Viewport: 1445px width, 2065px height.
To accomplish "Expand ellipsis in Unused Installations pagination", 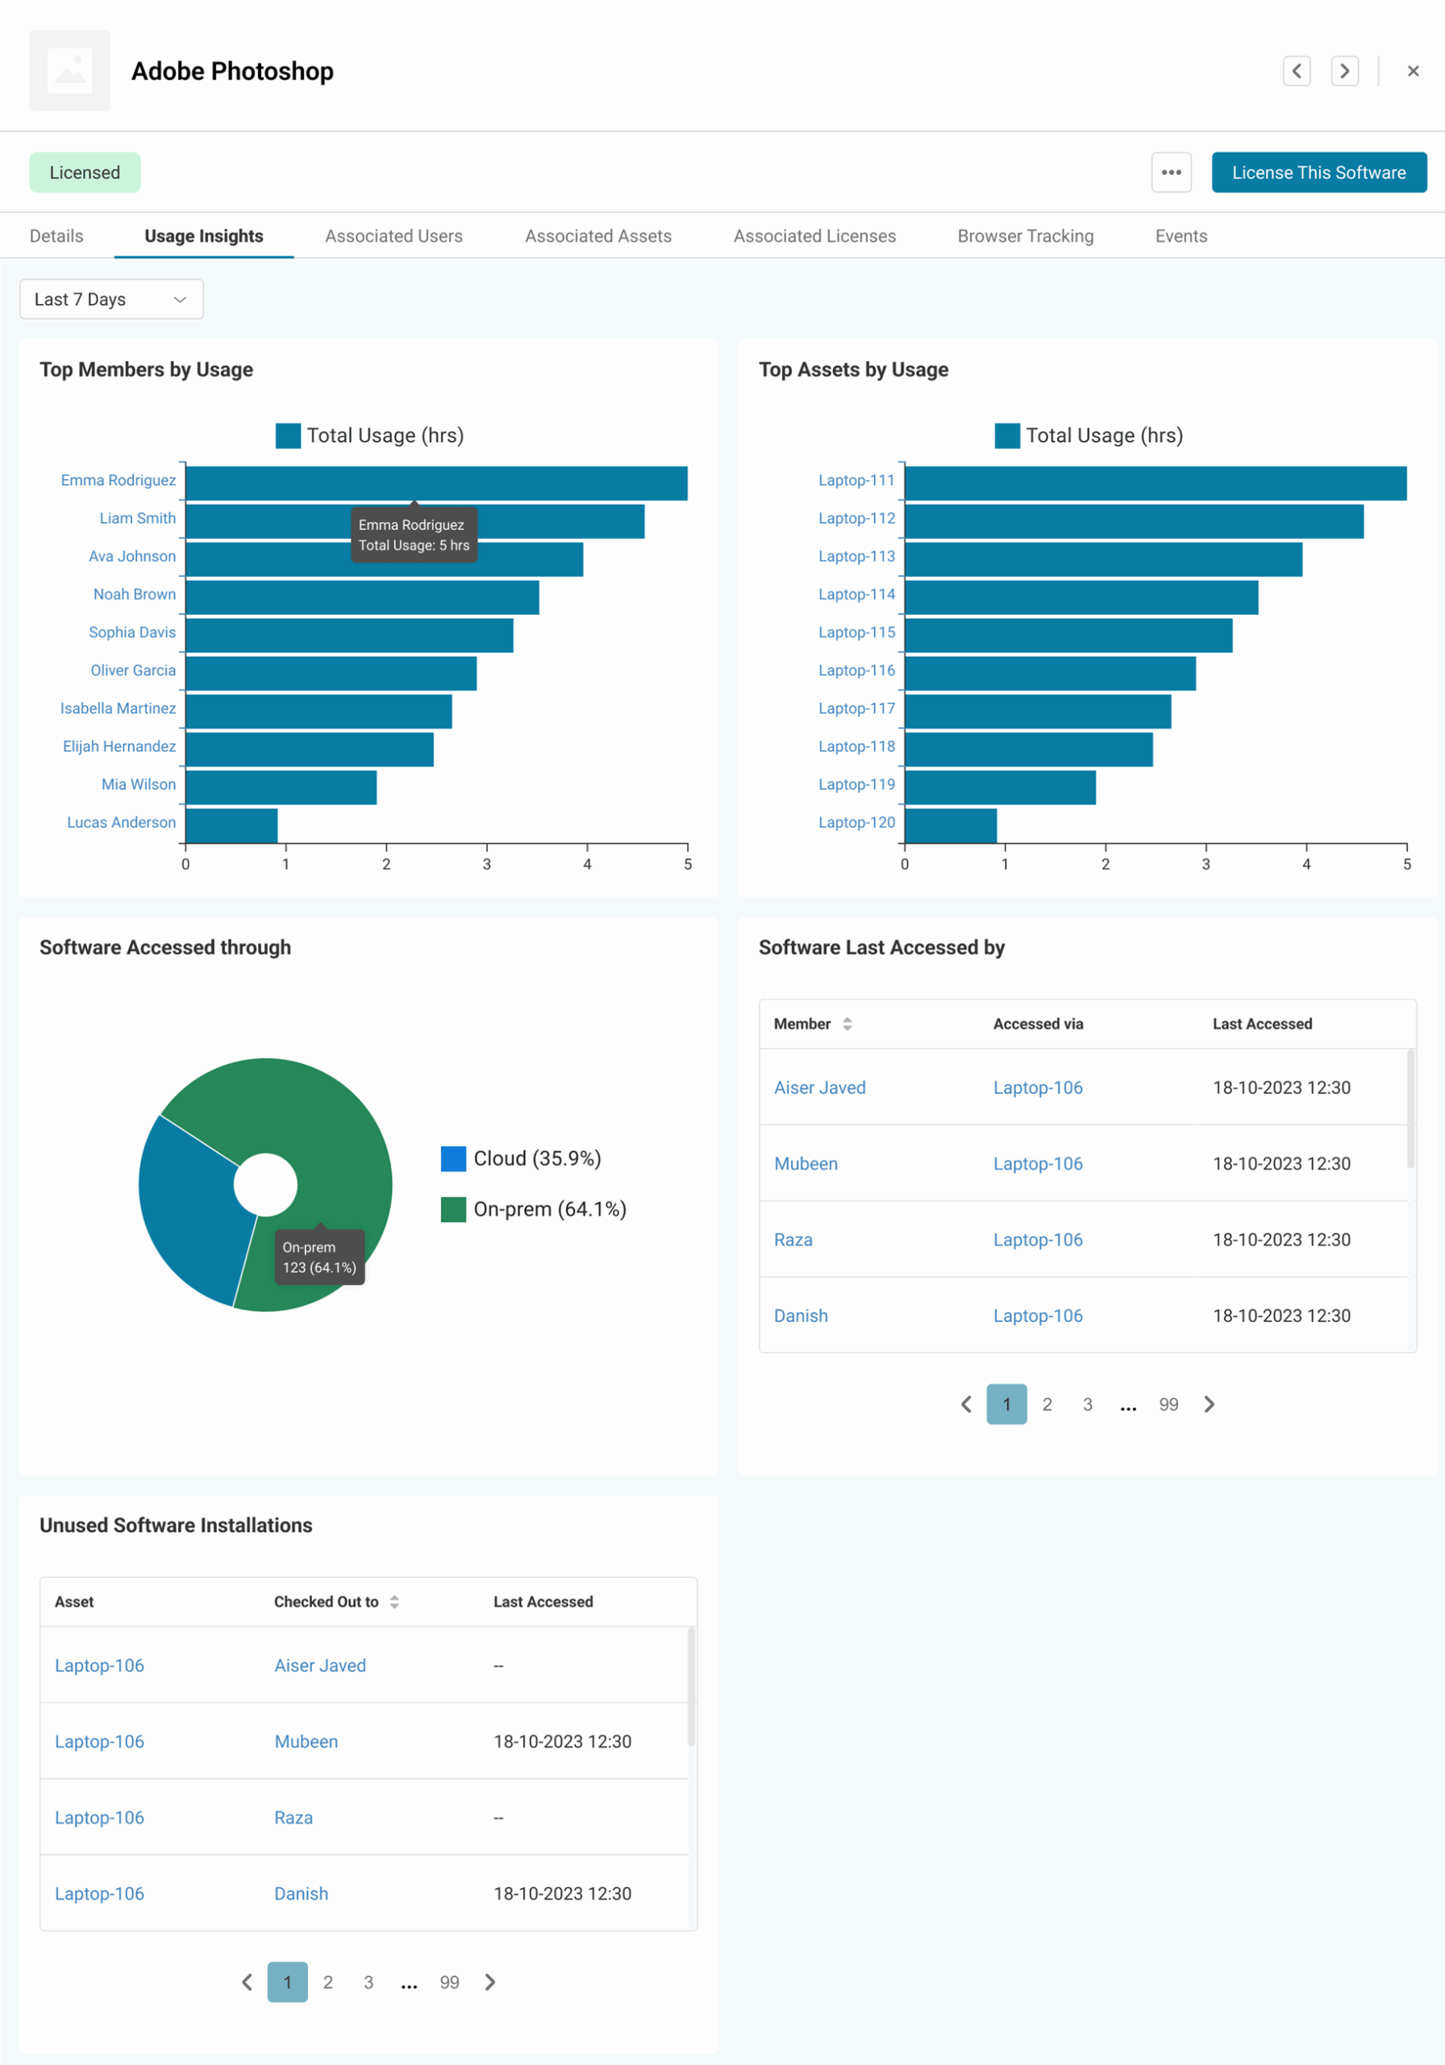I will pos(408,1984).
